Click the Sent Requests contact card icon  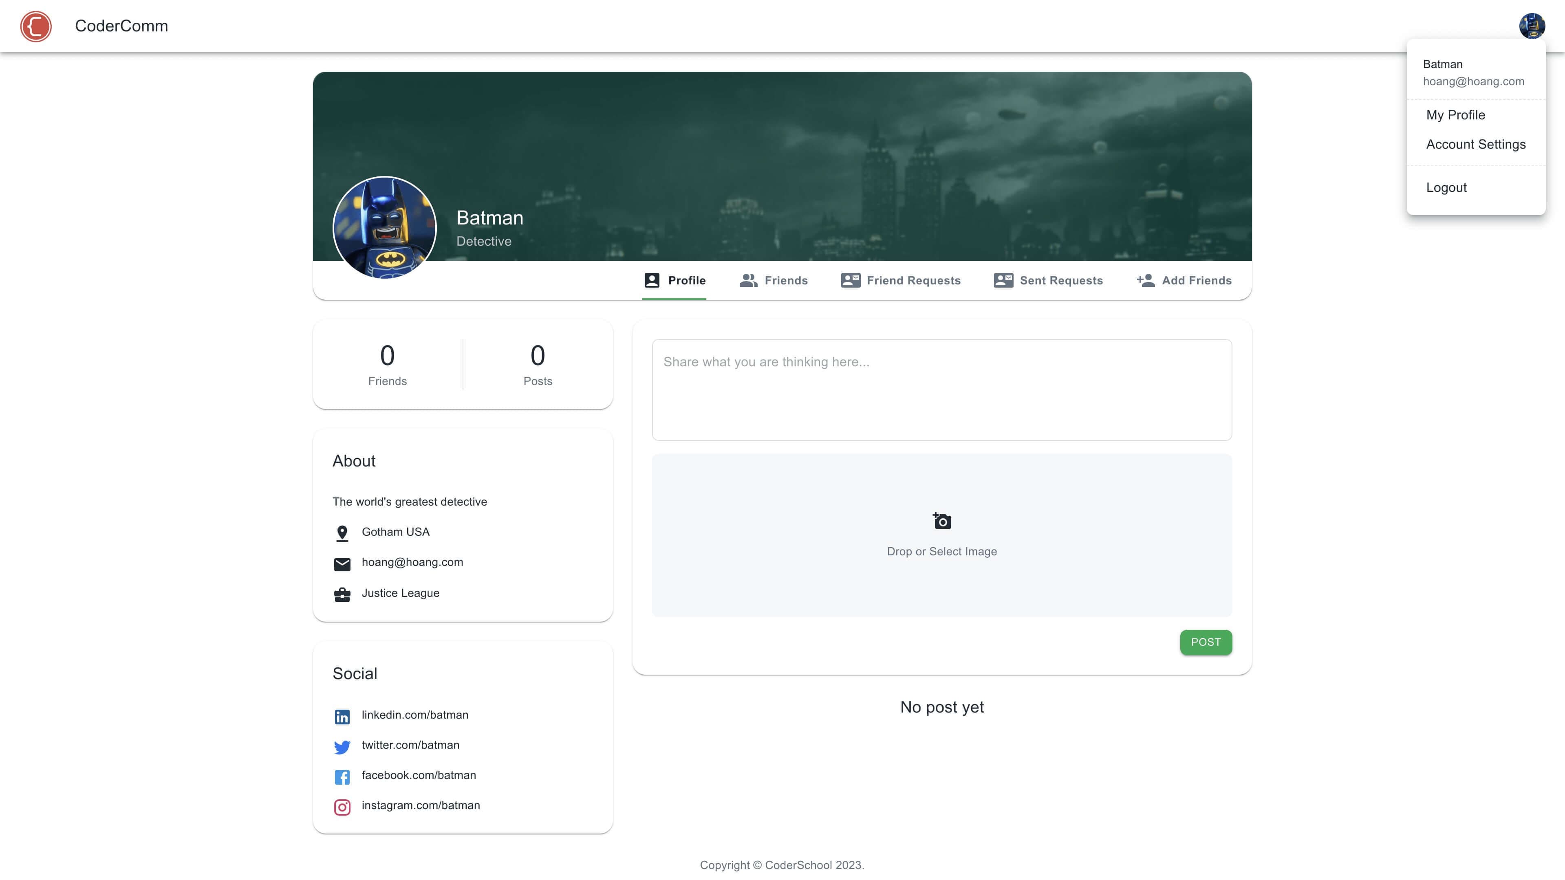[x=1004, y=280]
